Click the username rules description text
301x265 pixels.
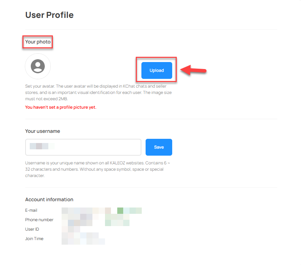pos(98,169)
